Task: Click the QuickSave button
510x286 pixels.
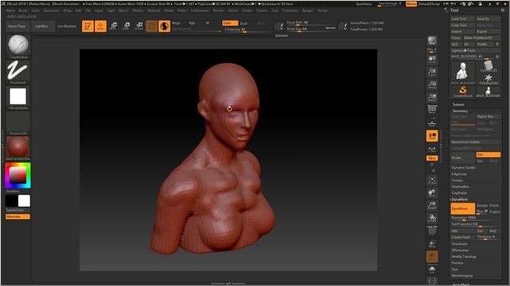Action: (x=363, y=4)
